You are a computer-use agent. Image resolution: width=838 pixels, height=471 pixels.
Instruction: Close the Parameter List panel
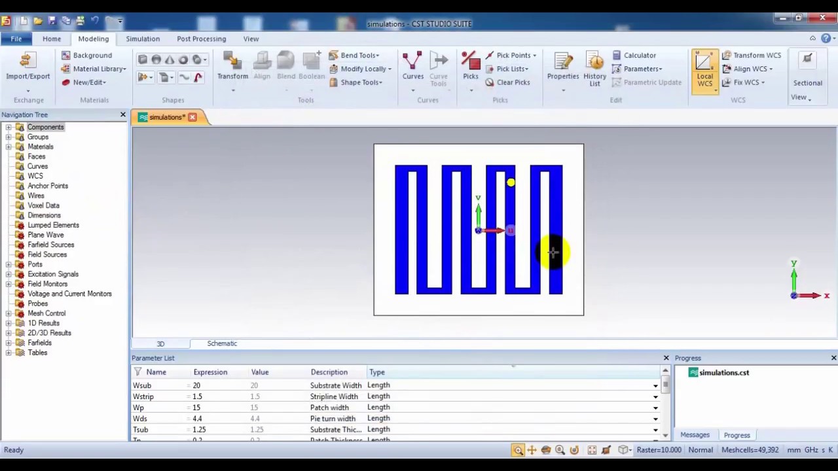pyautogui.click(x=666, y=358)
